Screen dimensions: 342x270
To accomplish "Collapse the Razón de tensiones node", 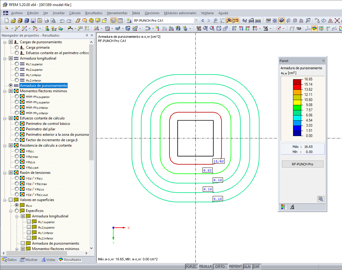I will pos(5,173).
